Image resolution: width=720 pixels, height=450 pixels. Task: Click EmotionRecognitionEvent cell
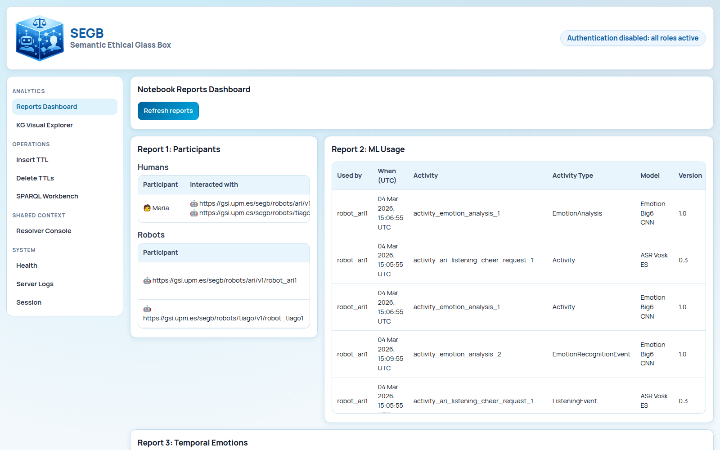pos(591,354)
